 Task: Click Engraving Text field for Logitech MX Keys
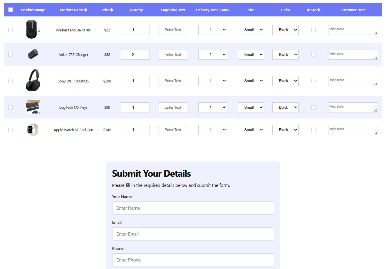pos(173,107)
